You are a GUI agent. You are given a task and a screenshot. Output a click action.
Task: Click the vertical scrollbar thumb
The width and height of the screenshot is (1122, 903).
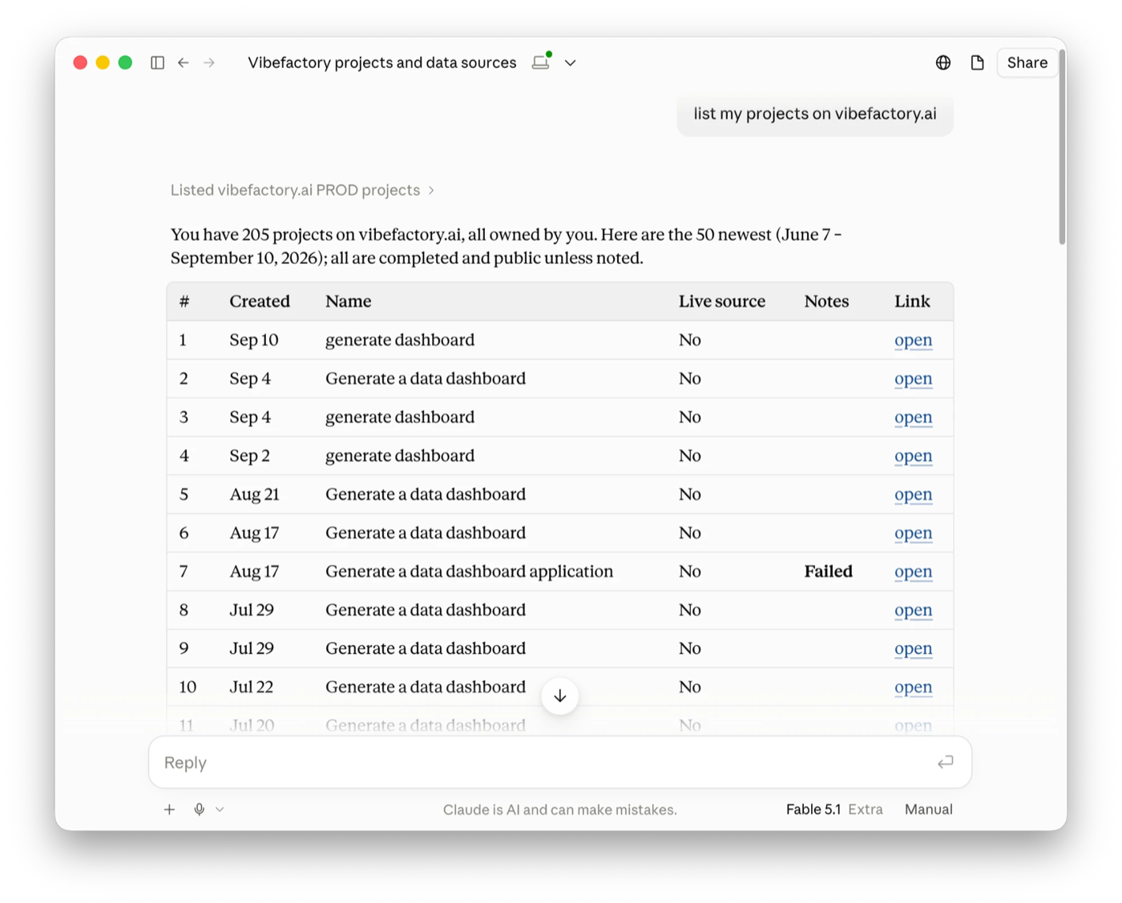coord(1062,147)
